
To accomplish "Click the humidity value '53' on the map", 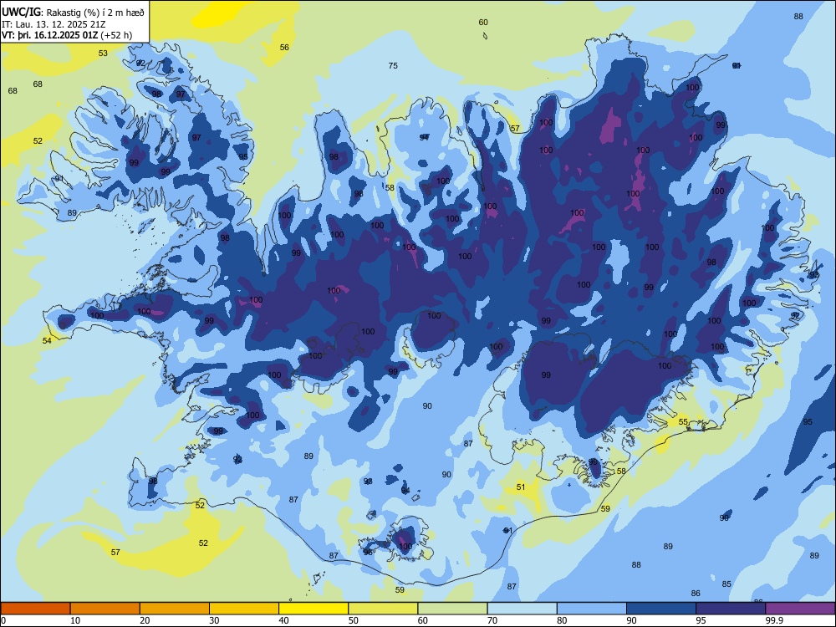I will pos(103,53).
